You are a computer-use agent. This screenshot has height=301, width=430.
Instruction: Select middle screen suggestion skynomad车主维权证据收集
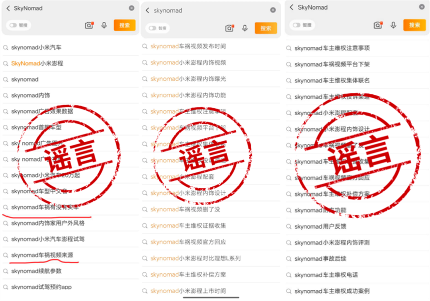(x=188, y=226)
